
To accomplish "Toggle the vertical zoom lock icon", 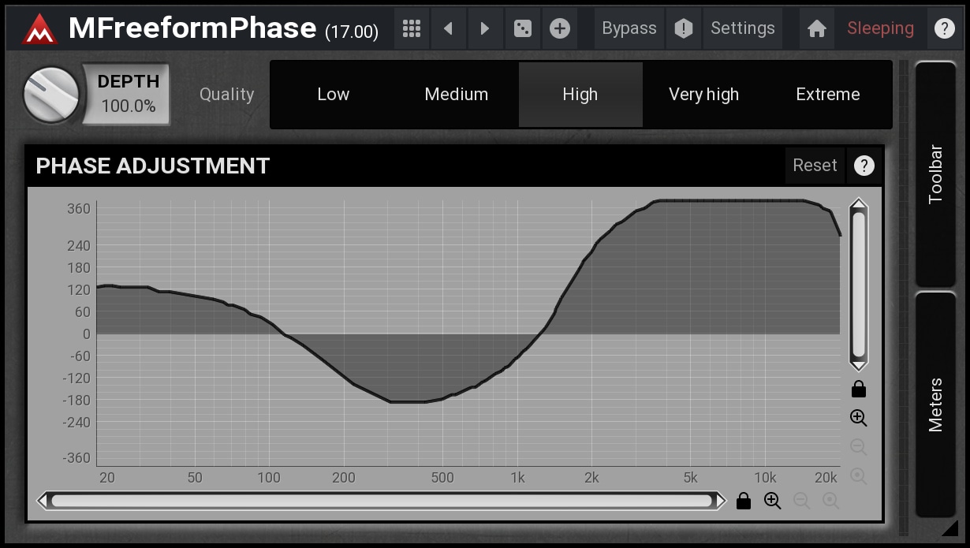I will tap(859, 389).
